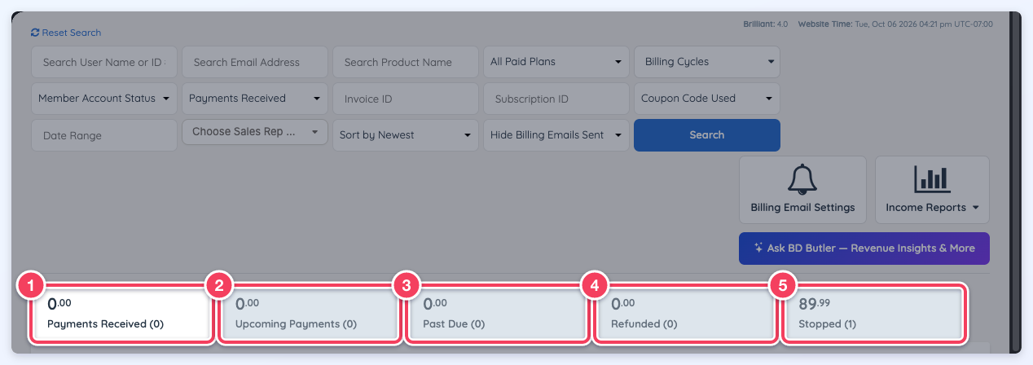Expand the Income Reports dropdown arrow
Viewport: 1033px width, 365px height.
click(x=975, y=208)
